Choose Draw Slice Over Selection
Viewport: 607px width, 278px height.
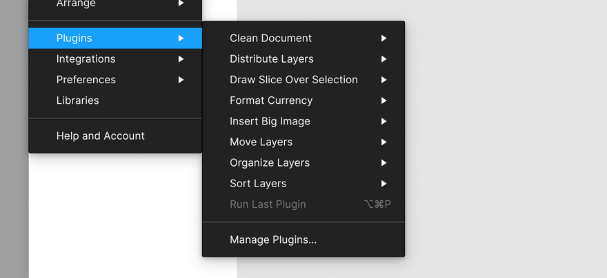[303, 80]
